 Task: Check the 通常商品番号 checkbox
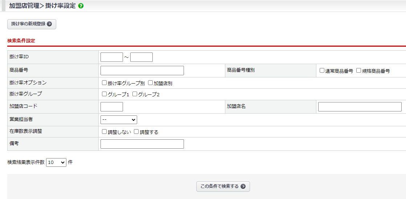tap(322, 71)
